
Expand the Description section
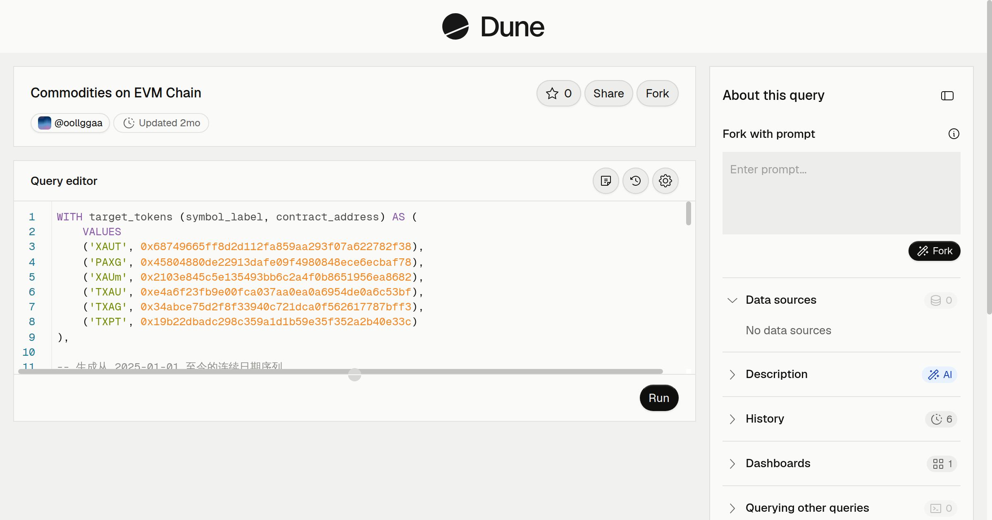click(x=732, y=374)
